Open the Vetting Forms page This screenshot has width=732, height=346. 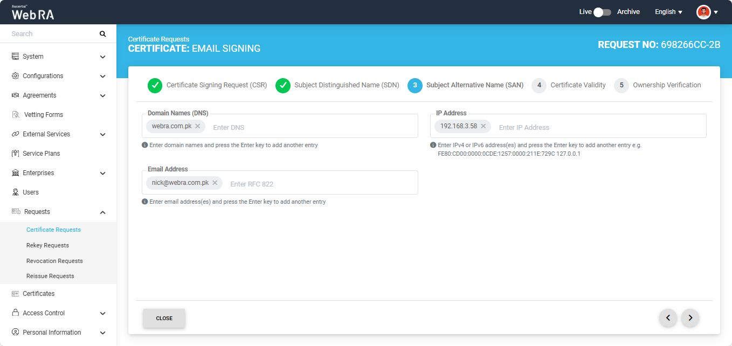(x=43, y=115)
